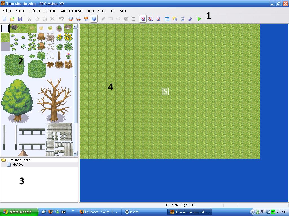Open the Outils menu
The width and height of the screenshot is (289, 216).
(x=102, y=11)
